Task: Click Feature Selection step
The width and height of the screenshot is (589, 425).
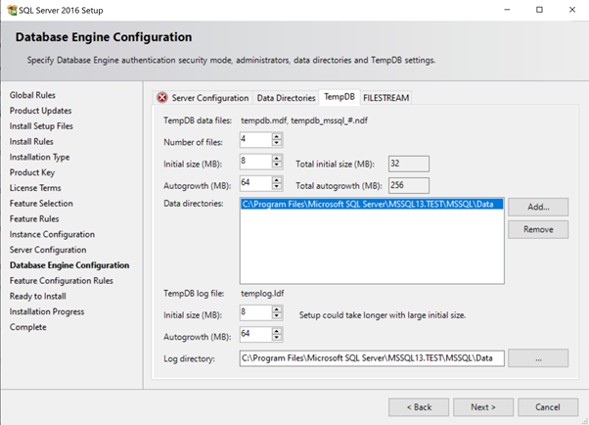Action: 41,203
